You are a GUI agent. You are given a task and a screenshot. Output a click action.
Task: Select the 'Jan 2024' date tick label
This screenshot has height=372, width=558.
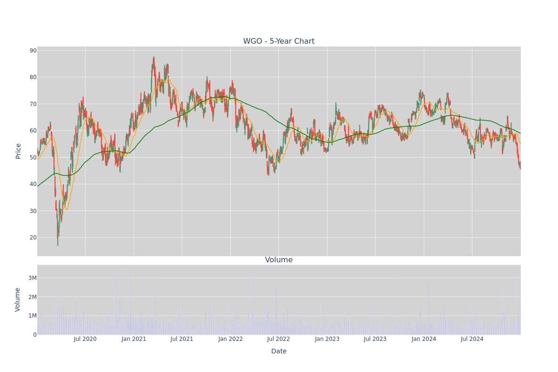tap(424, 339)
